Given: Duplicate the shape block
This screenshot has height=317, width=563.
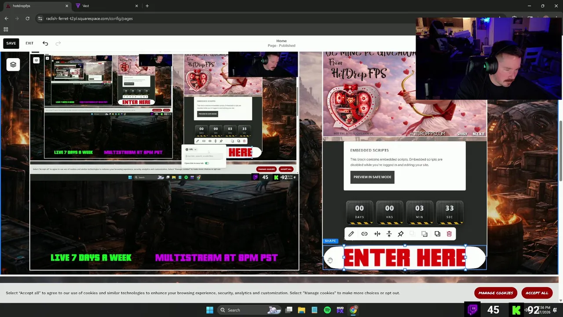Looking at the screenshot, I should (437, 234).
